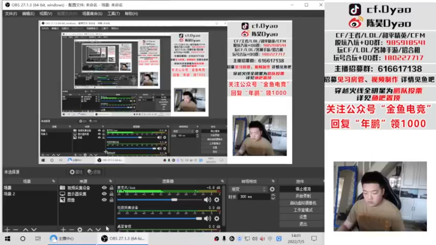
Task: Select the 场景 2 scene row
Action: [30, 194]
